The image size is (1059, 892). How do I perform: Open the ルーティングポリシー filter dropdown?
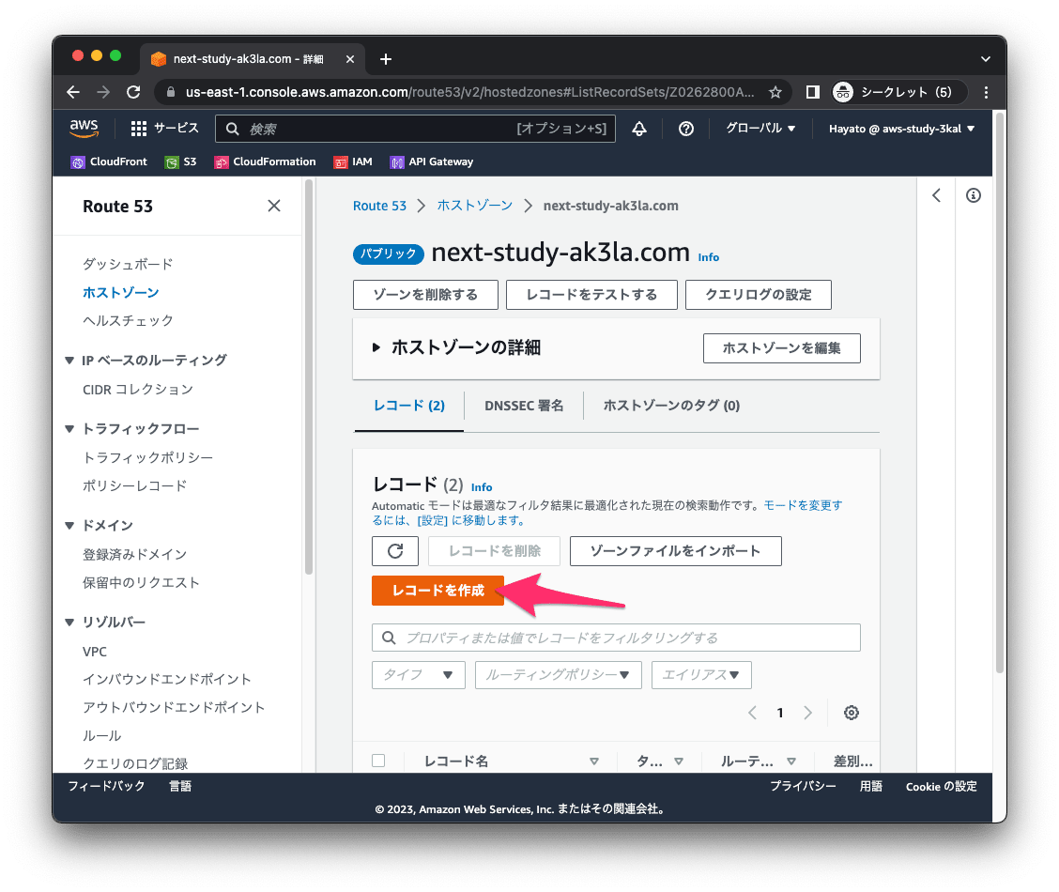[558, 674]
